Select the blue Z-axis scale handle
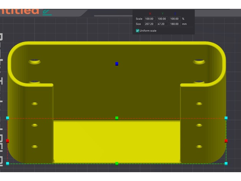This screenshot has height=181, width=241. click(117, 64)
